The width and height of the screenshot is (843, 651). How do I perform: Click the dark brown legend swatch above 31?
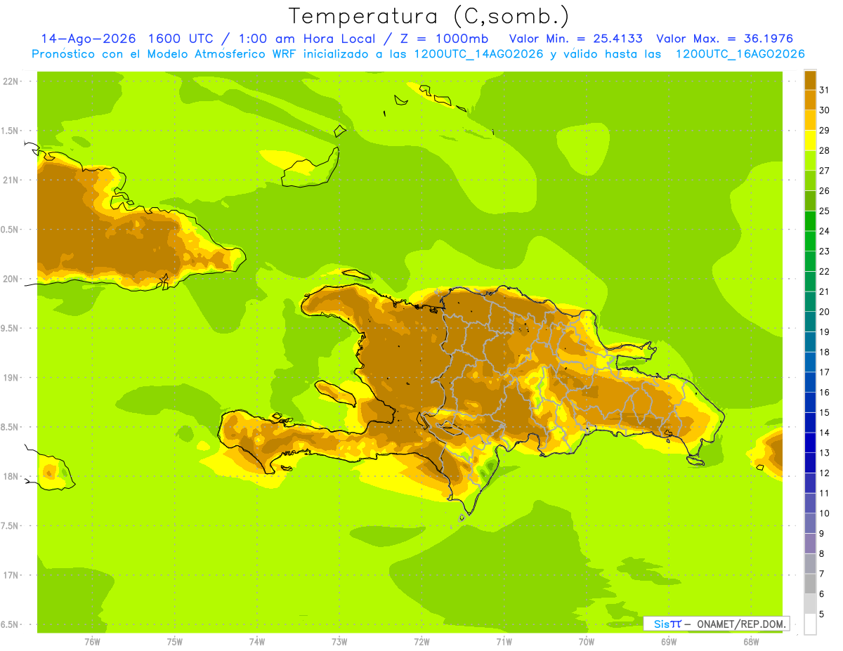(x=810, y=79)
